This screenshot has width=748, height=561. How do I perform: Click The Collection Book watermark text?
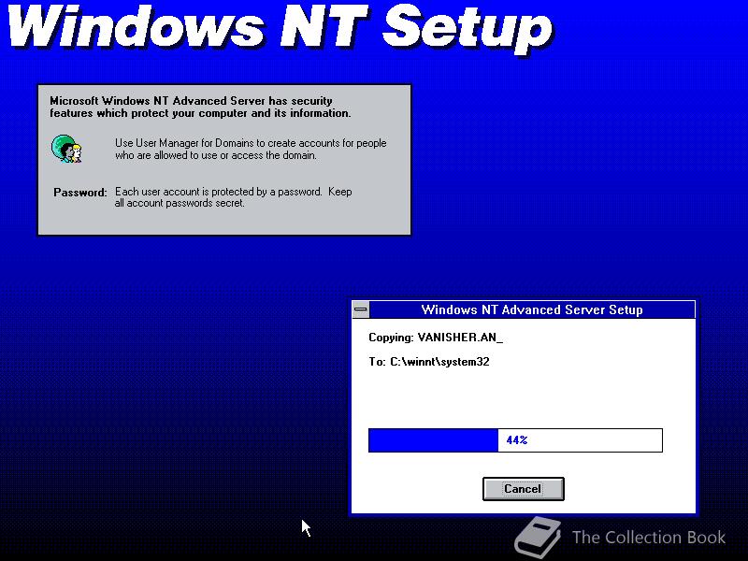pos(647,538)
